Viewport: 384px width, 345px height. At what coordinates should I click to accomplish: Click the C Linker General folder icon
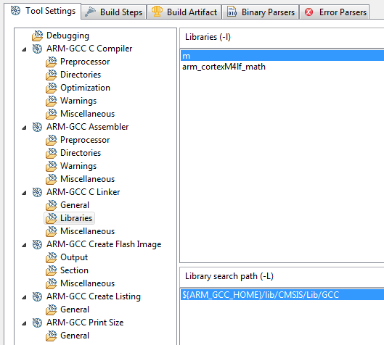coord(52,205)
